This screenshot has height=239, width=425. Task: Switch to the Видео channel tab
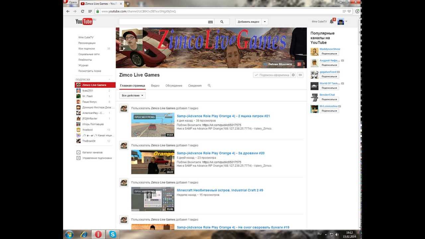[x=155, y=86]
